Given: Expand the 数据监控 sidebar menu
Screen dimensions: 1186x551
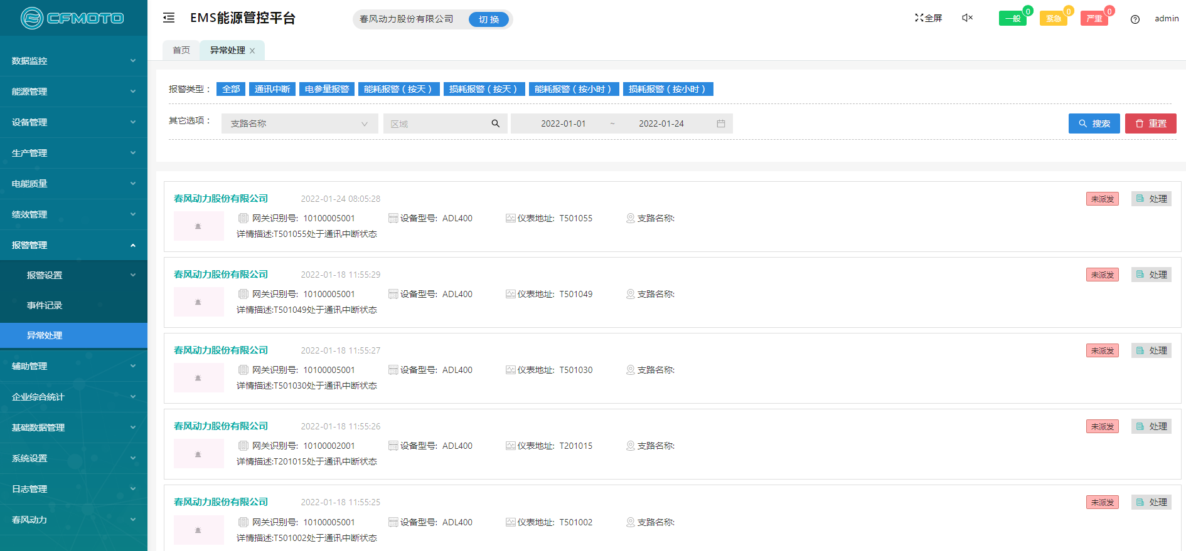Looking at the screenshot, I should pyautogui.click(x=73, y=61).
